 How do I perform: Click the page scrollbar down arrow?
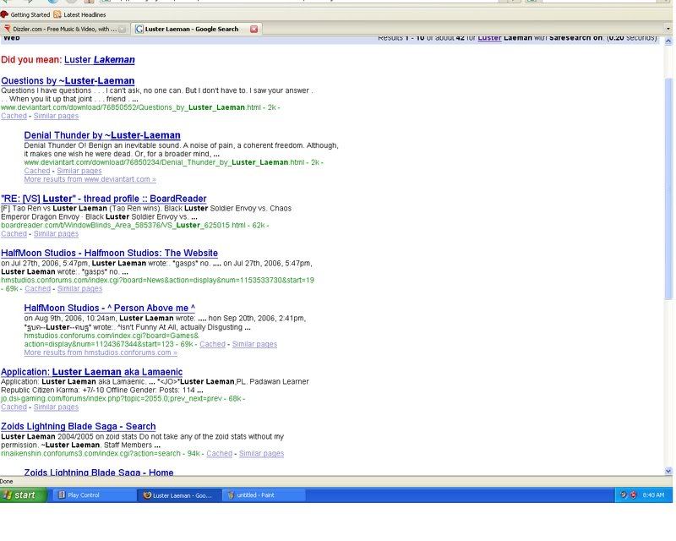click(668, 471)
